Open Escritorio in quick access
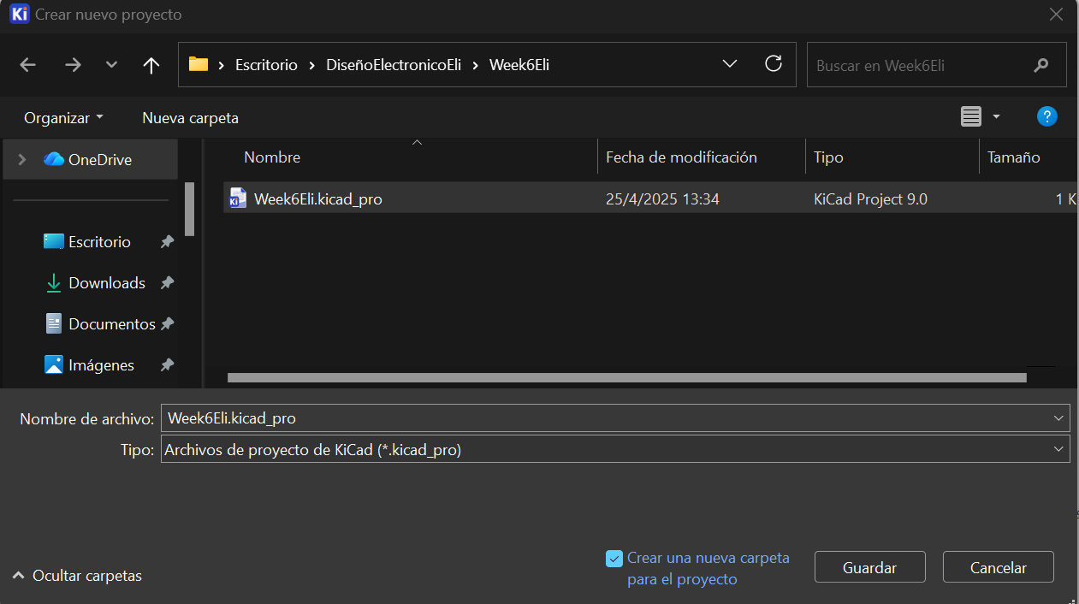The width and height of the screenshot is (1079, 604). pyautogui.click(x=99, y=242)
